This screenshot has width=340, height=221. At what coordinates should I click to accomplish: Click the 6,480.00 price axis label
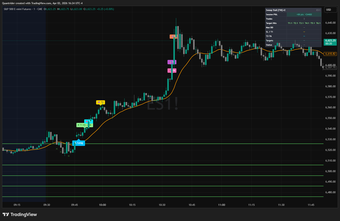331,192
